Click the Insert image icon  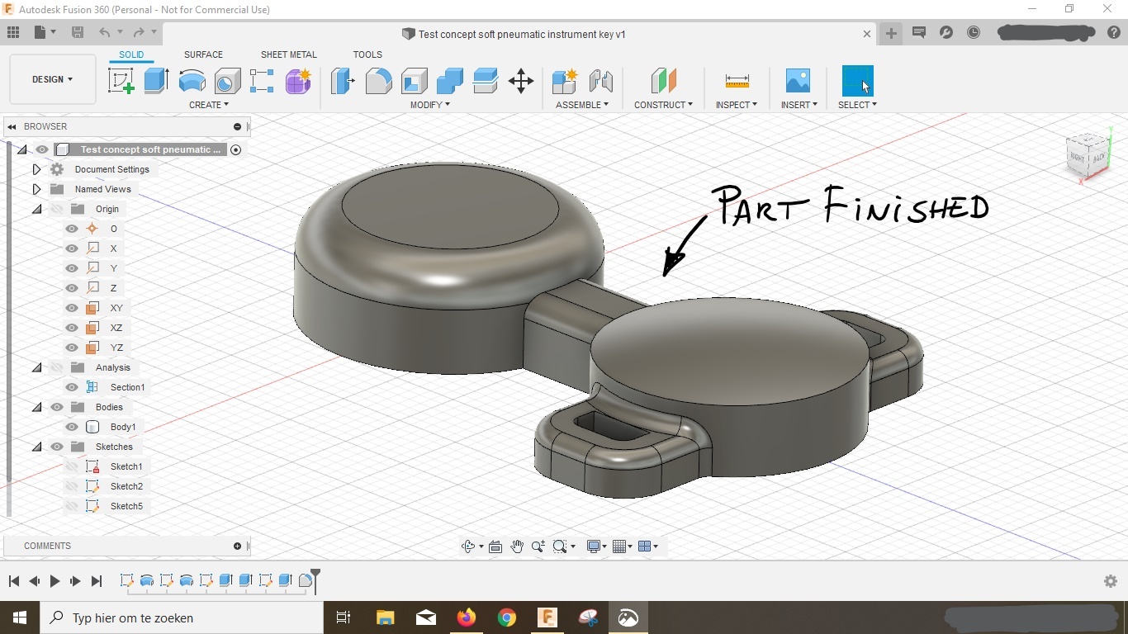pos(798,81)
